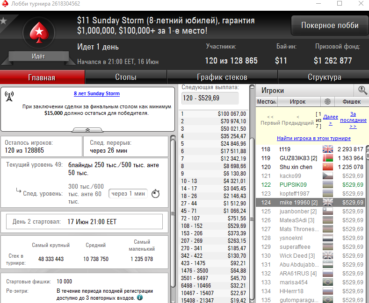369x303 pixels.
Task: Click the Идёт status banner
Action: [38, 56]
